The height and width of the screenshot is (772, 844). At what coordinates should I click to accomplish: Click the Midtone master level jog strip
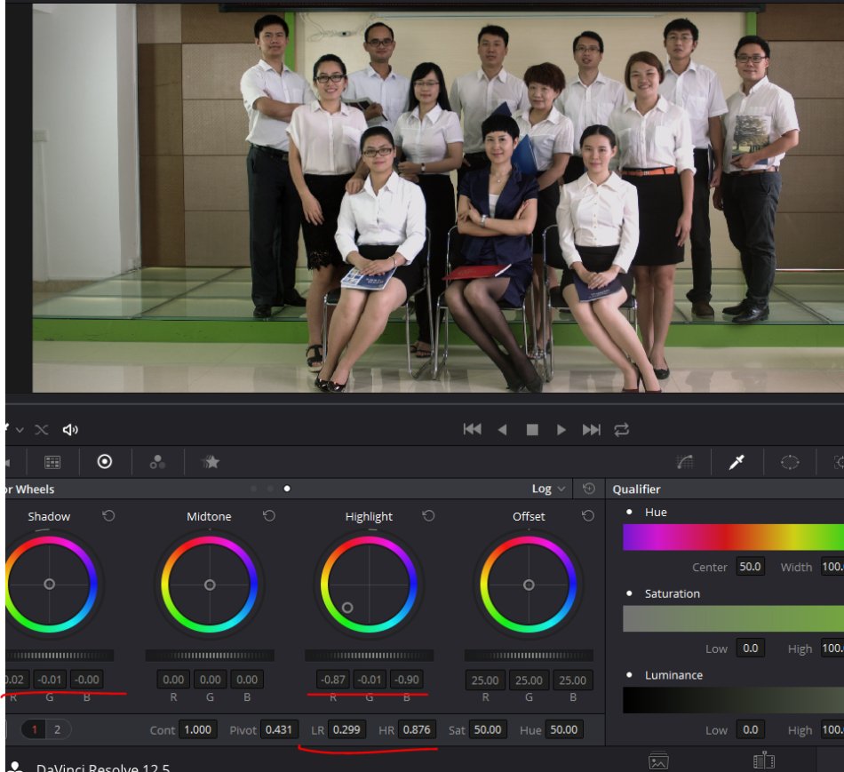coord(210,655)
